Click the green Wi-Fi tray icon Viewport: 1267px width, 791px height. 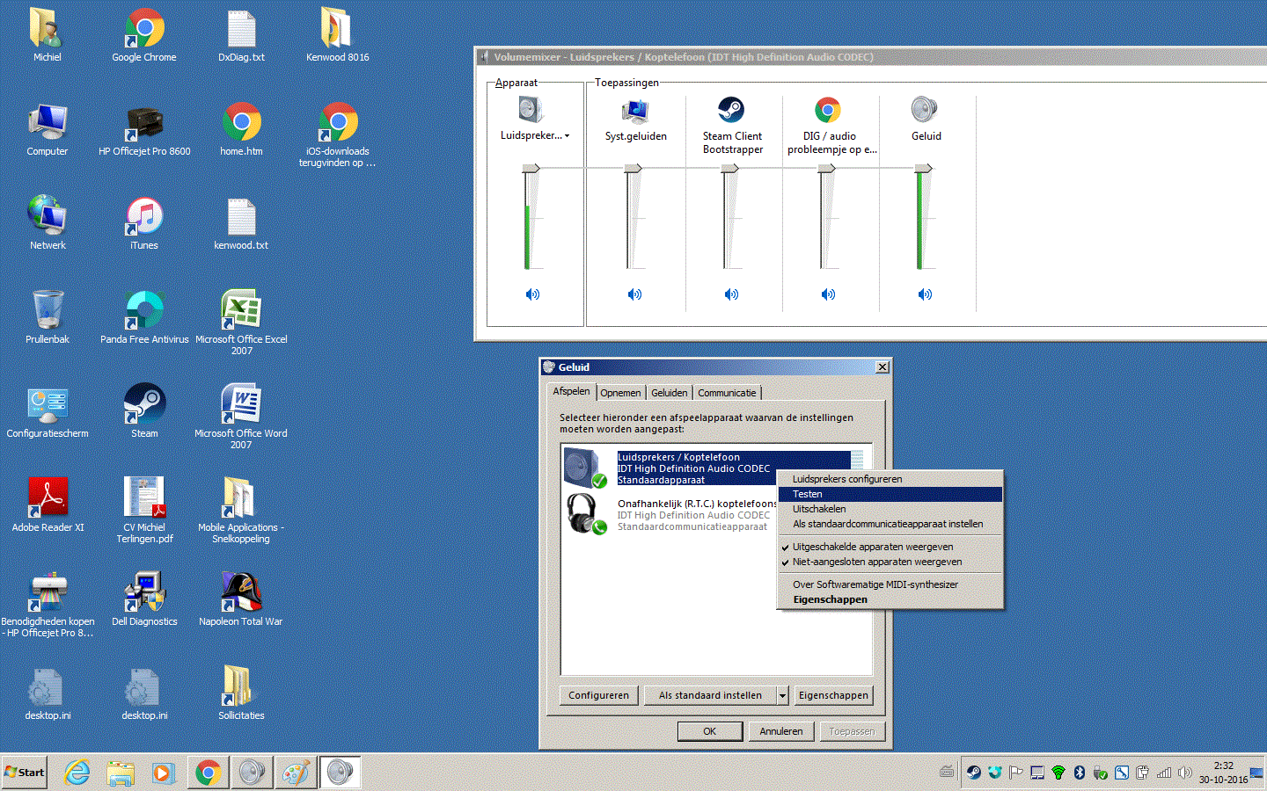[x=1058, y=773]
